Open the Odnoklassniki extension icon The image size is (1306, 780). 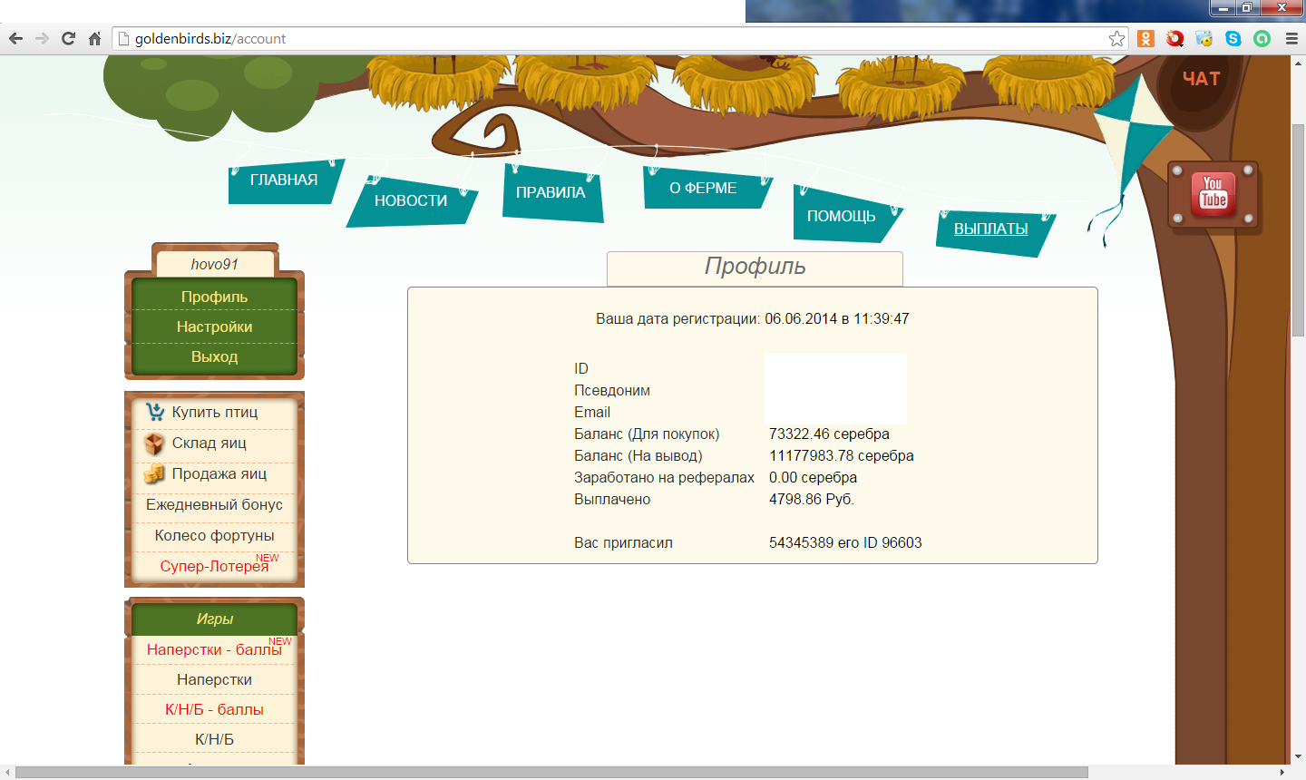pos(1146,39)
